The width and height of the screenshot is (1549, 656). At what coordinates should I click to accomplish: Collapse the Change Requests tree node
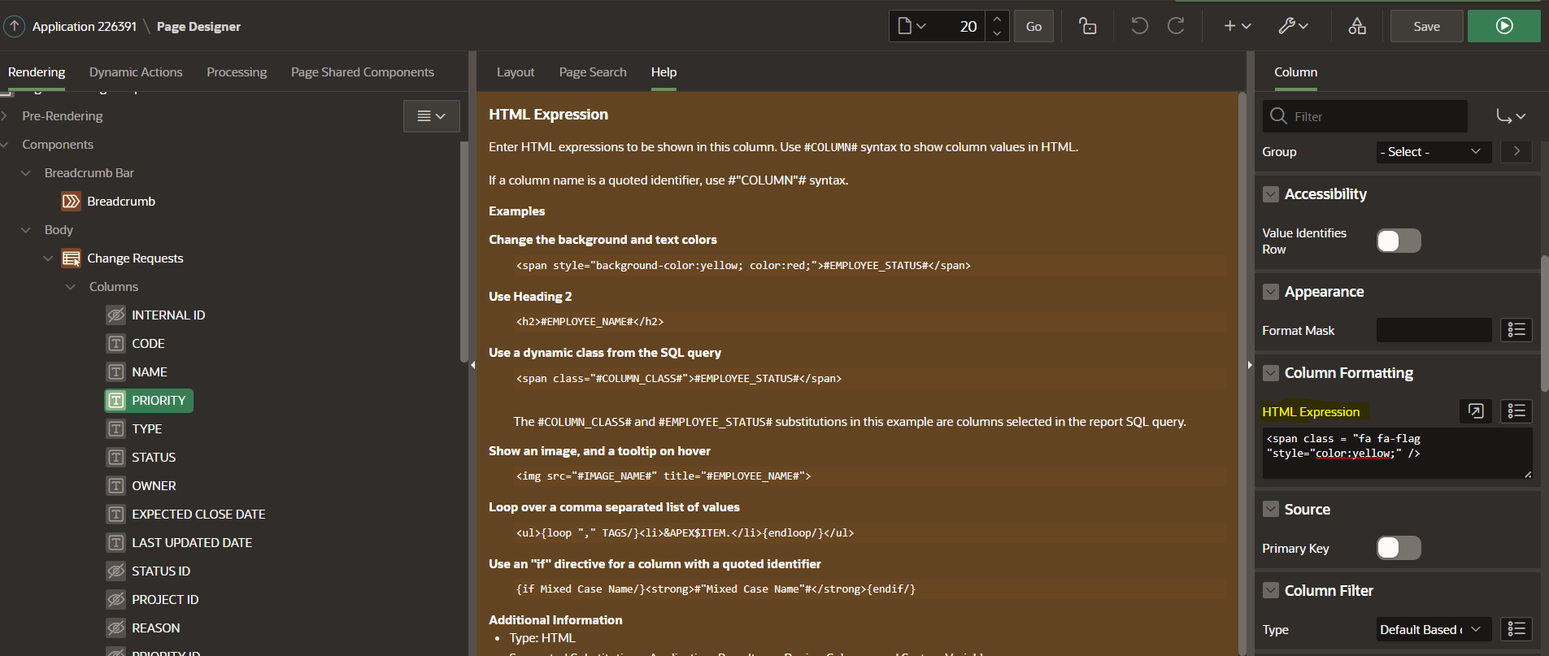coord(48,258)
